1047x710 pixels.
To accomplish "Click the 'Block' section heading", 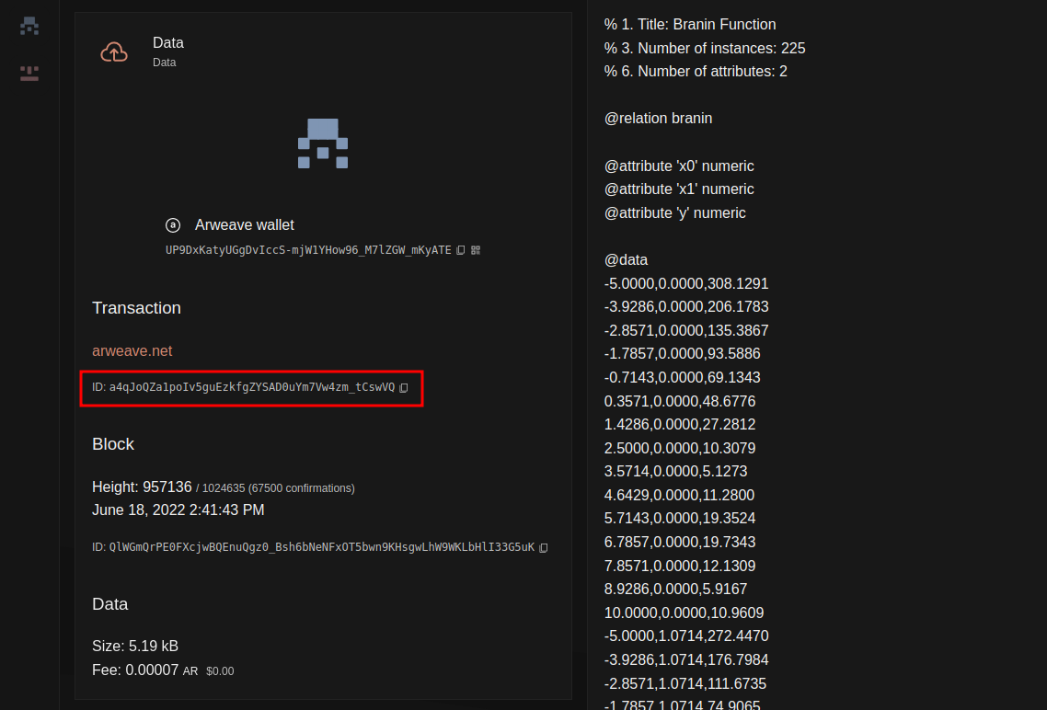I will pyautogui.click(x=113, y=443).
